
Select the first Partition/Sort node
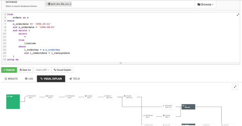point(32,97)
